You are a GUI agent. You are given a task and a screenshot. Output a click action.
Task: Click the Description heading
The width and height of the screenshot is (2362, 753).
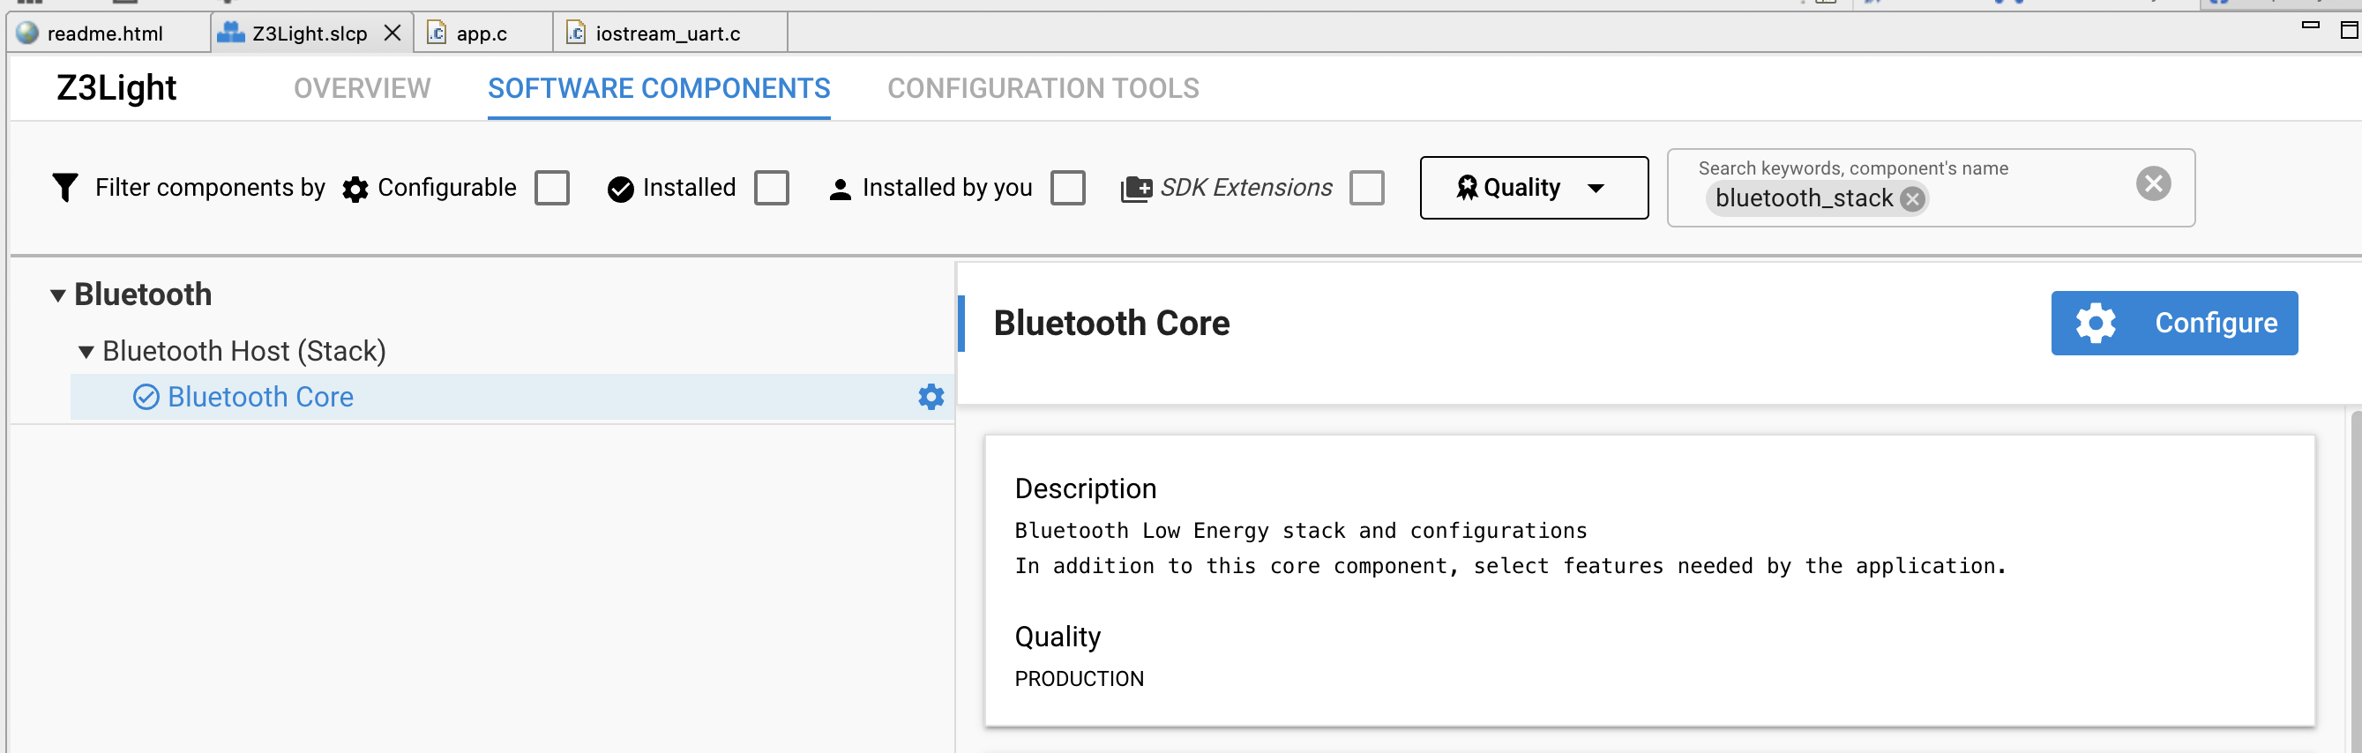[x=1086, y=488]
